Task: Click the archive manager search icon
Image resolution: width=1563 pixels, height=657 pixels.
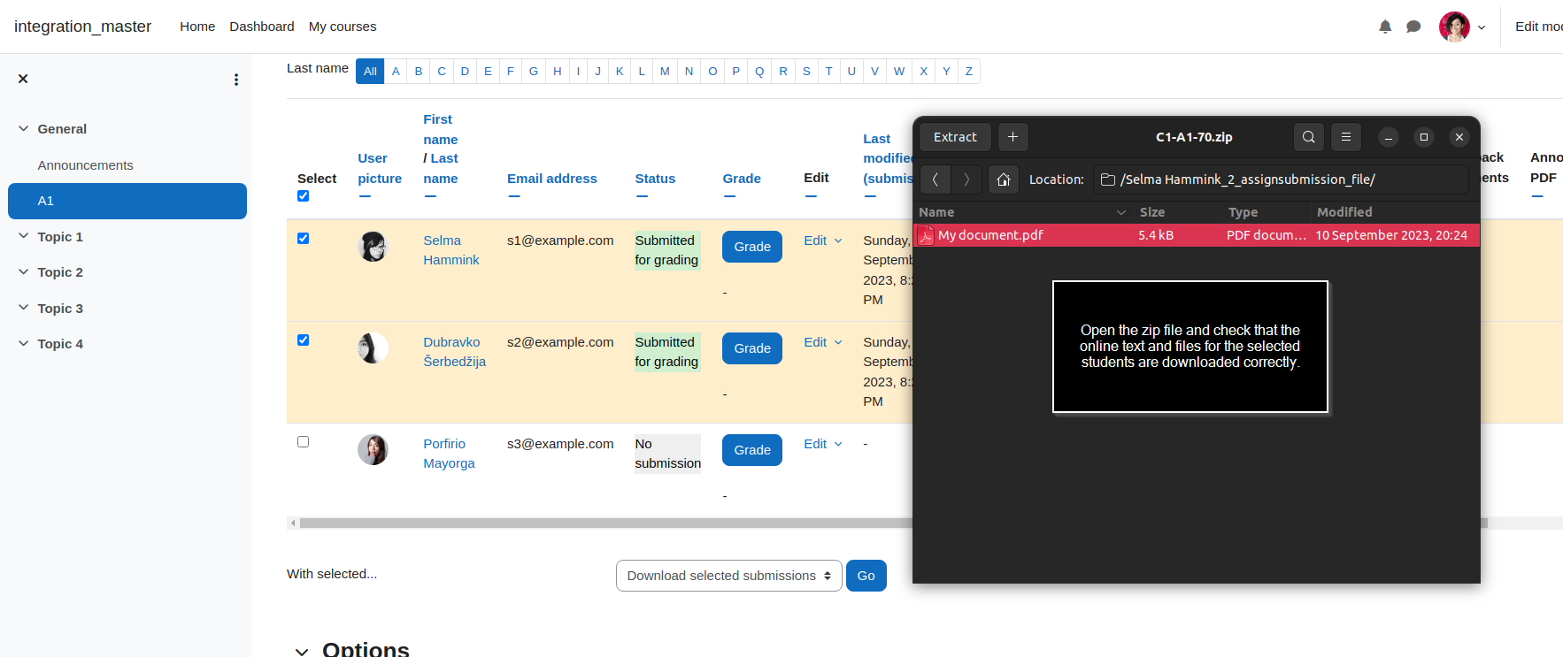Action: point(1308,137)
